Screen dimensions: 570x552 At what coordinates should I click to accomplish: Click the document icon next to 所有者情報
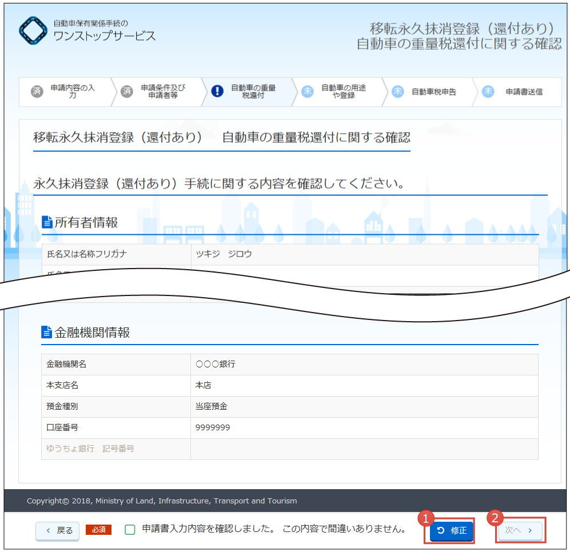click(x=47, y=222)
